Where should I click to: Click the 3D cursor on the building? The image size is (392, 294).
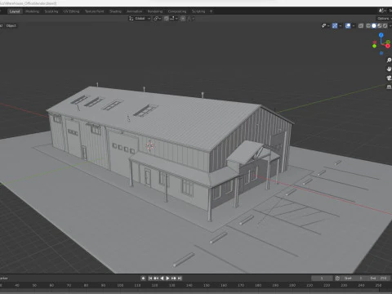(x=149, y=145)
